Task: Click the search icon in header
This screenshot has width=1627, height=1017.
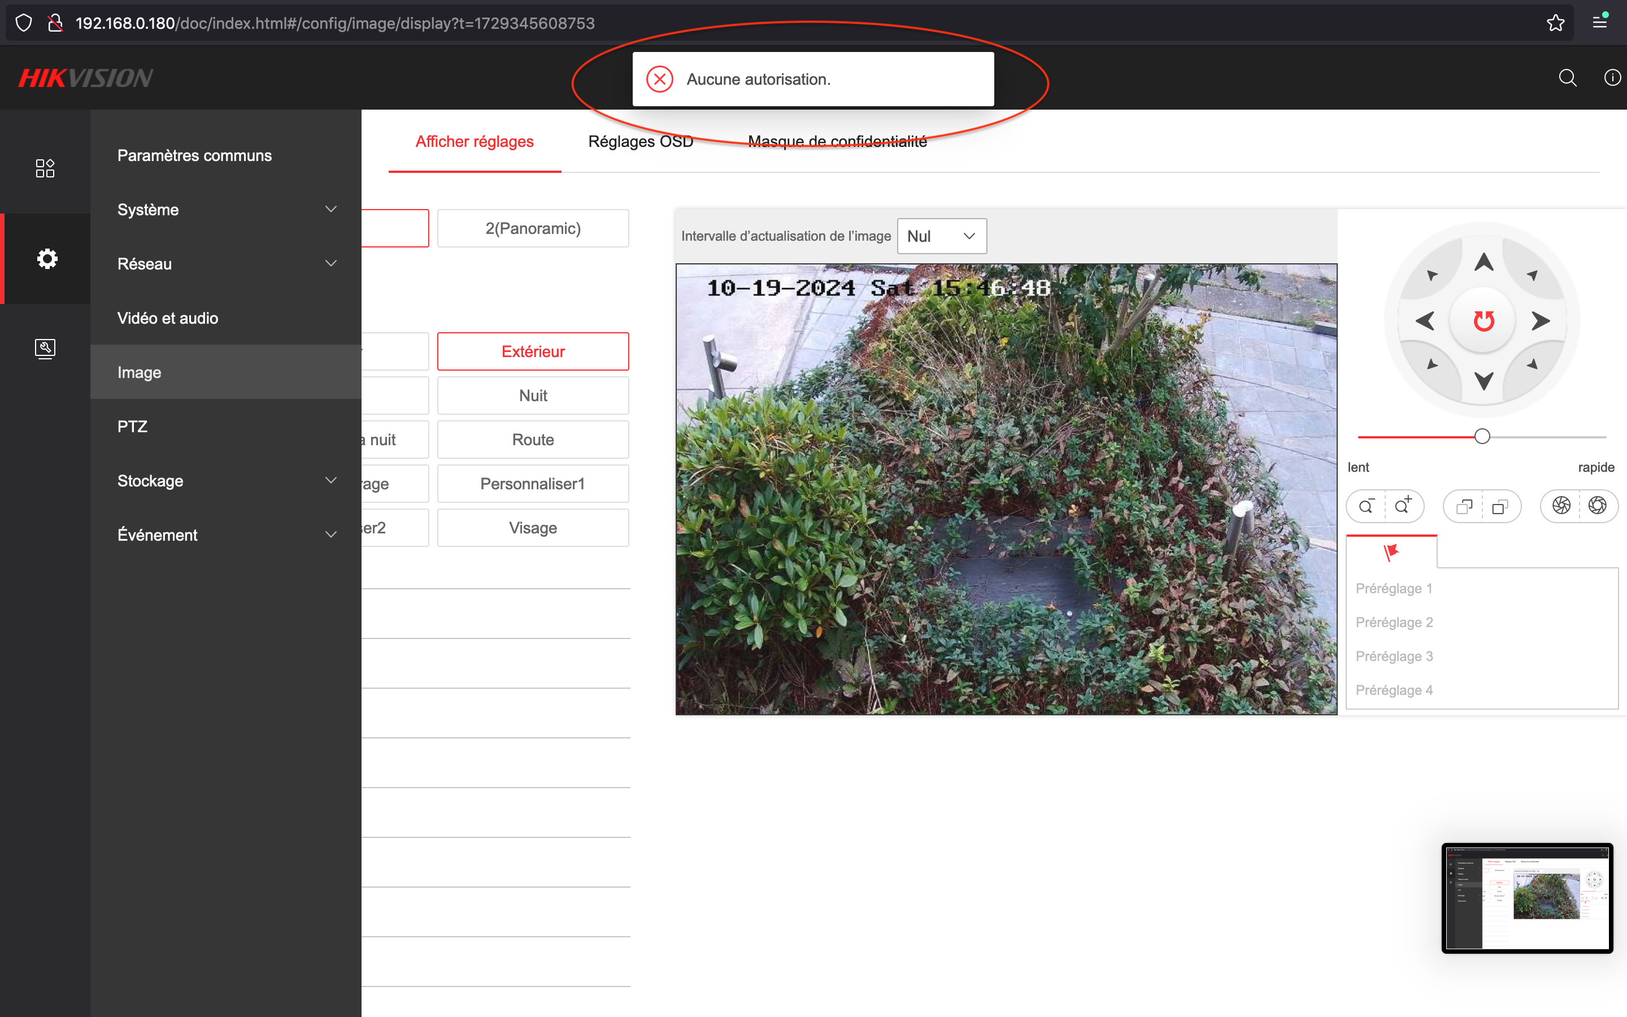Action: tap(1567, 78)
